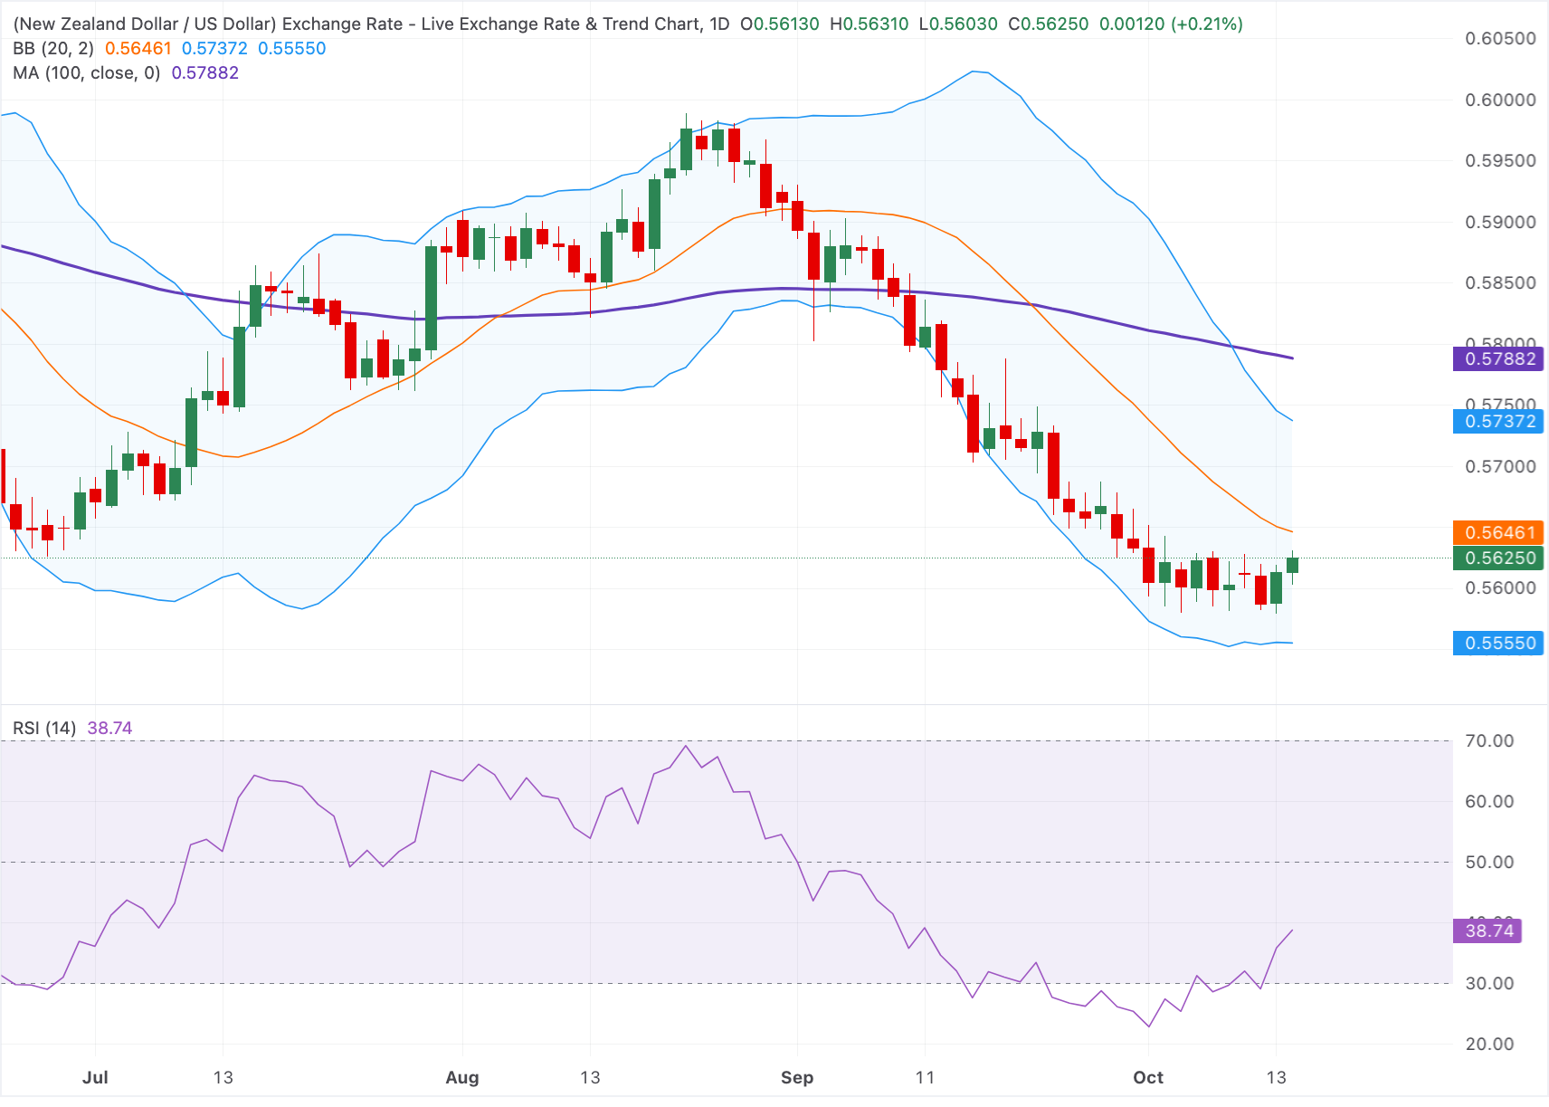This screenshot has height=1107, width=1549.
Task: Click the Sep label on time axis
Action: tap(797, 1077)
